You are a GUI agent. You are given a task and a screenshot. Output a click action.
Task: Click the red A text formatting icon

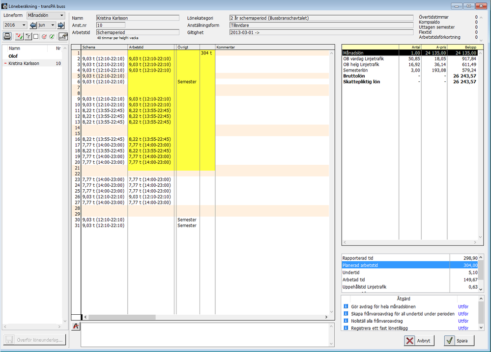76,326
